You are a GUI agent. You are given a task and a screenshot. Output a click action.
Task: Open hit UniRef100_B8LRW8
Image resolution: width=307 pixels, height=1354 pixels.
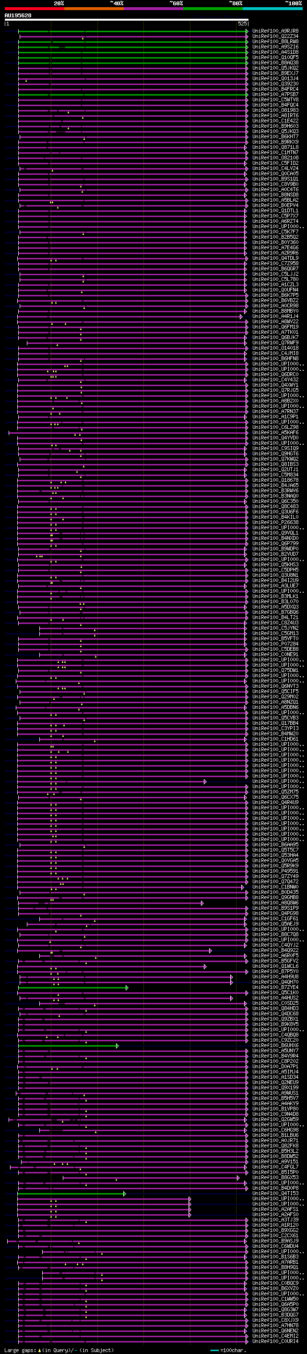[x=275, y=41]
